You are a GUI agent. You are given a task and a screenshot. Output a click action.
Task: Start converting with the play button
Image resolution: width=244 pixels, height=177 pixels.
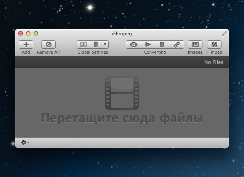[x=148, y=45]
